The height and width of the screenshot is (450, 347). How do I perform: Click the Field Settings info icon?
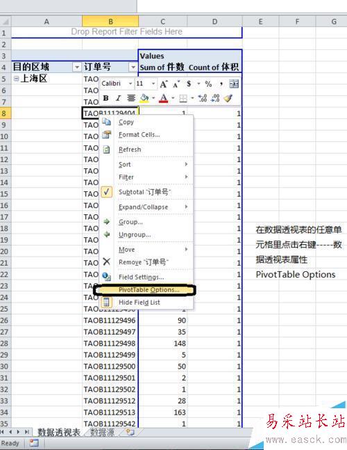click(x=106, y=277)
